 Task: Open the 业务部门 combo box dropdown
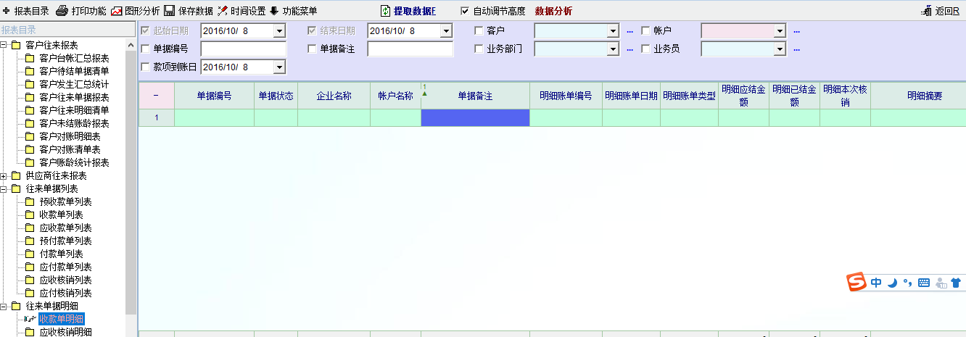613,49
